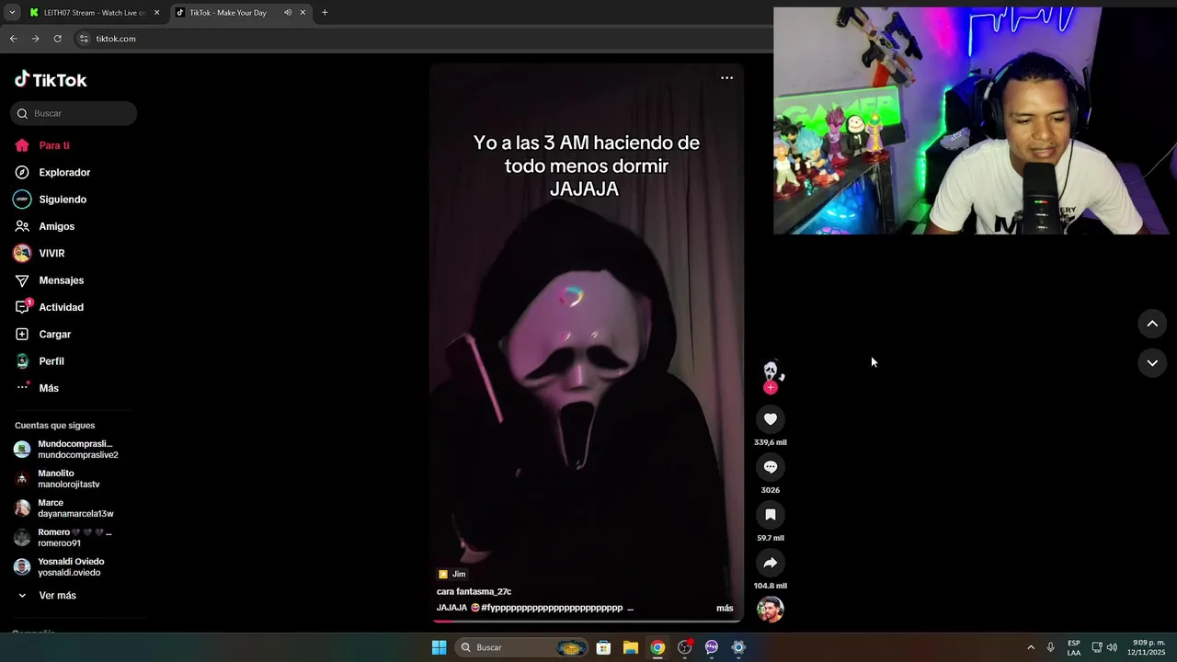Open the Windows Start menu
This screenshot has height=662, width=1177.
[440, 647]
